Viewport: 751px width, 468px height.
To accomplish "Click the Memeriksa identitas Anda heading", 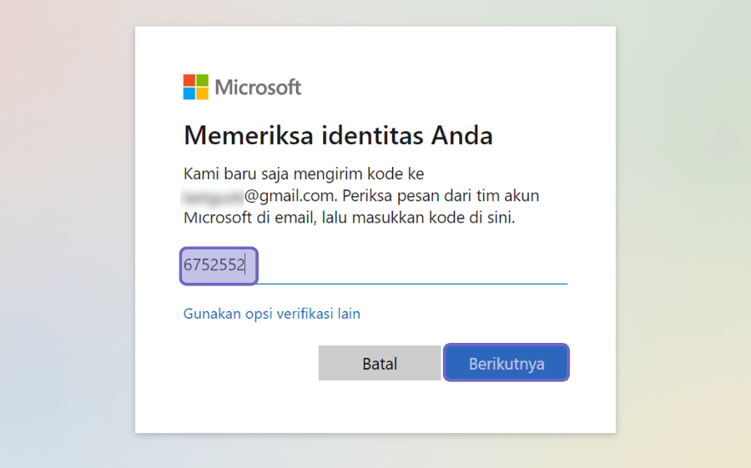I will (338, 135).
